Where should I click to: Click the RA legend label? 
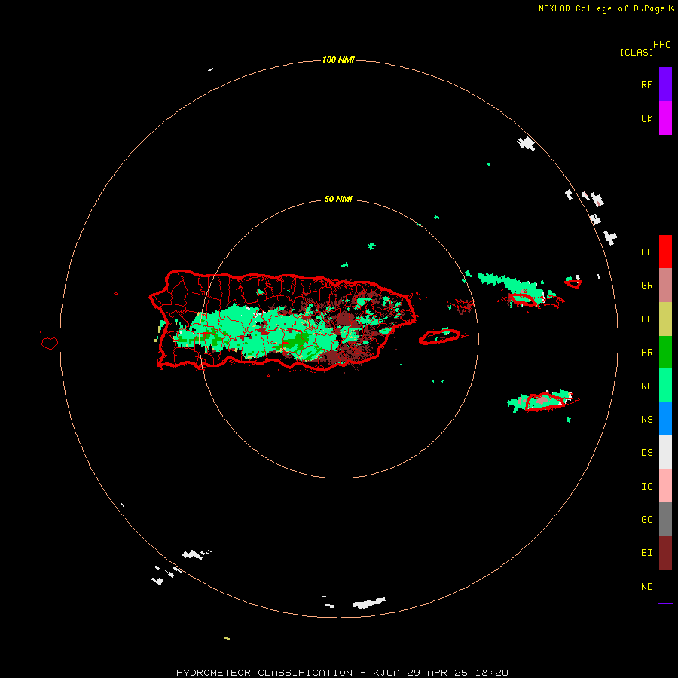646,386
